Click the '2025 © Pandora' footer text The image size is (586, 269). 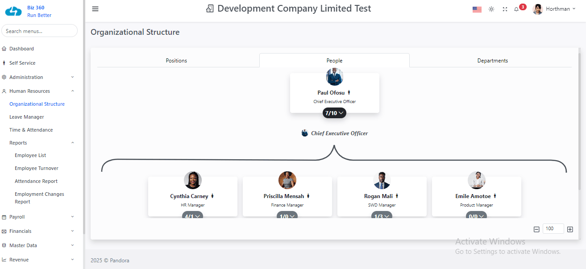(110, 261)
